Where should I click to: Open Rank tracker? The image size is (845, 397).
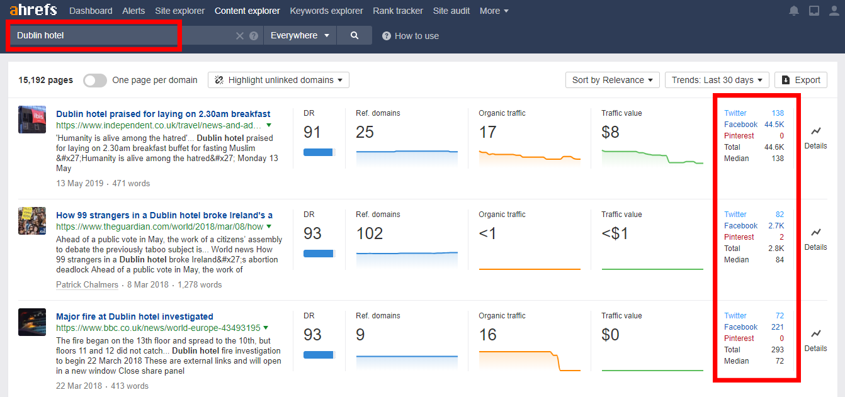click(x=398, y=11)
